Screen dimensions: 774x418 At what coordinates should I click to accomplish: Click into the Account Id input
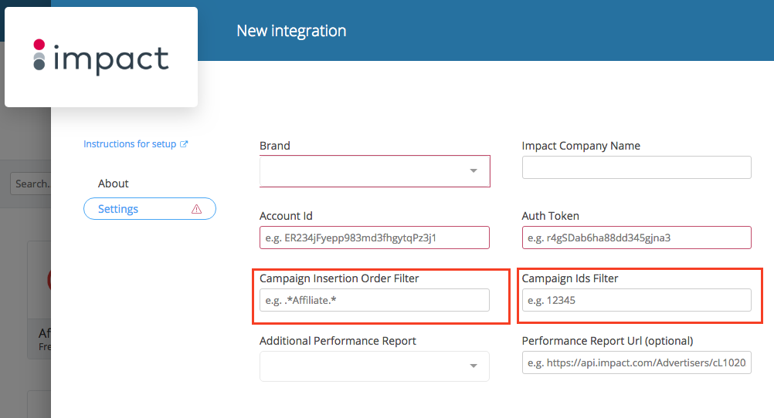[375, 238]
